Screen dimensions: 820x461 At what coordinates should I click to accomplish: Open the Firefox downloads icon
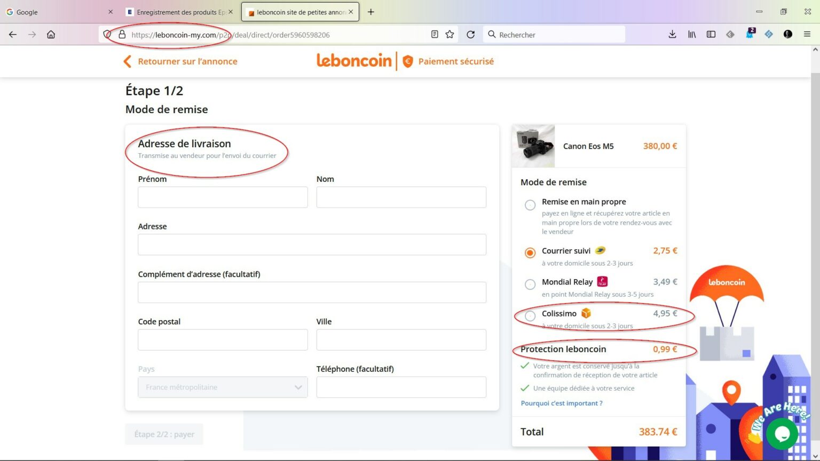point(672,35)
